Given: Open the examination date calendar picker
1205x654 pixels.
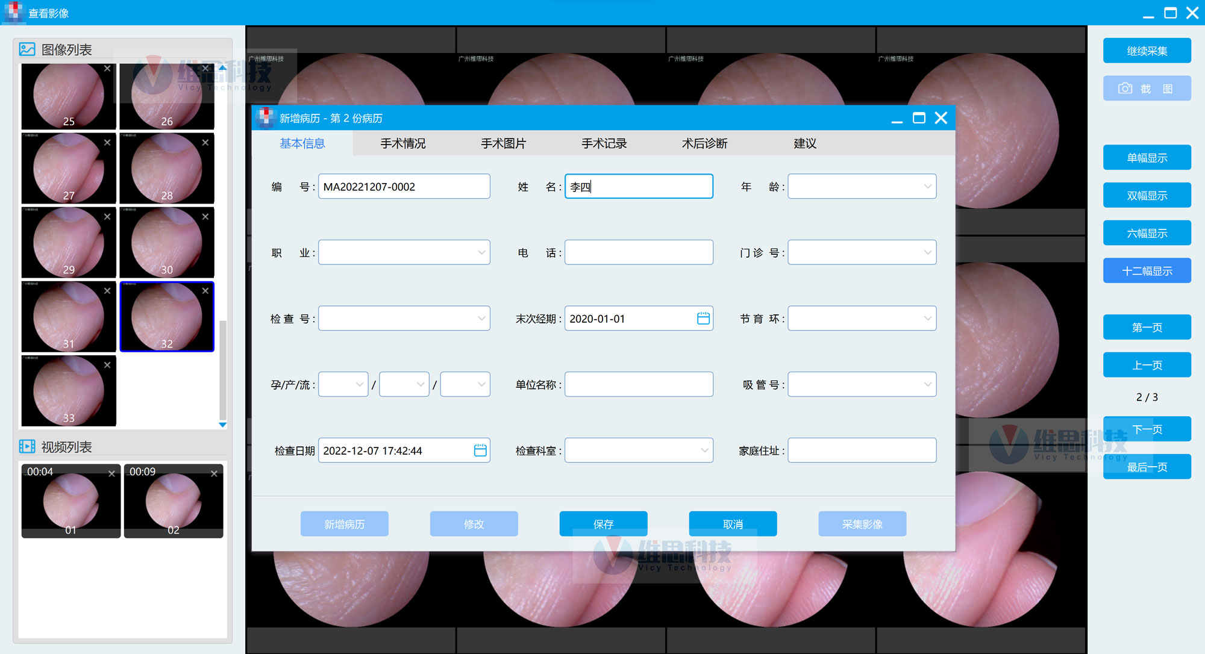Looking at the screenshot, I should pos(480,450).
